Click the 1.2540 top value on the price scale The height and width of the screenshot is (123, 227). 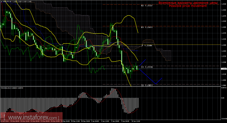point(224,4)
